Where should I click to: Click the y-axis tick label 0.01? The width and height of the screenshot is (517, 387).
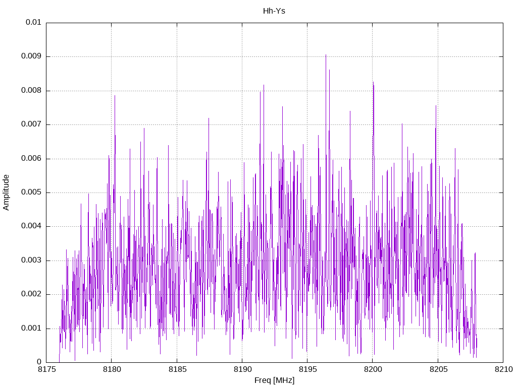pyautogui.click(x=33, y=22)
